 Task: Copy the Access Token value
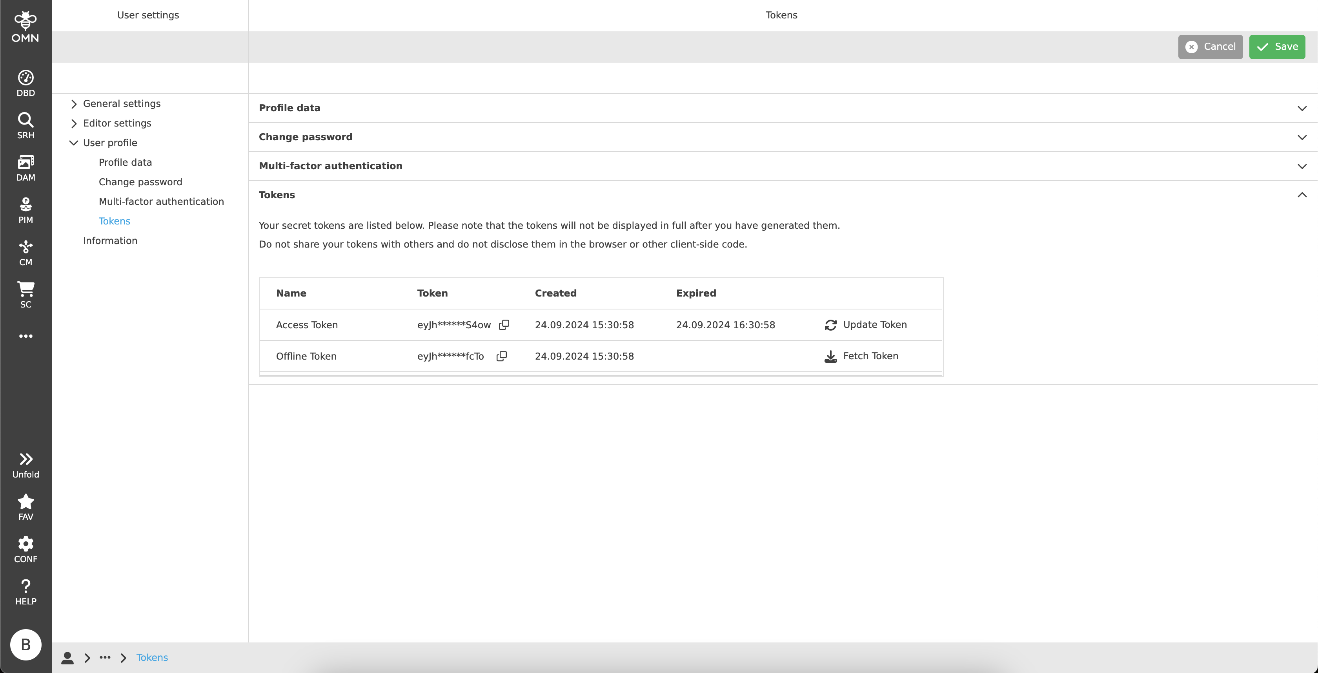(x=503, y=325)
